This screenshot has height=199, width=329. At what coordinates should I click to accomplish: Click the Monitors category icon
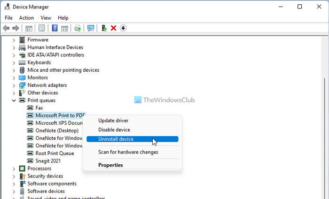(x=22, y=78)
